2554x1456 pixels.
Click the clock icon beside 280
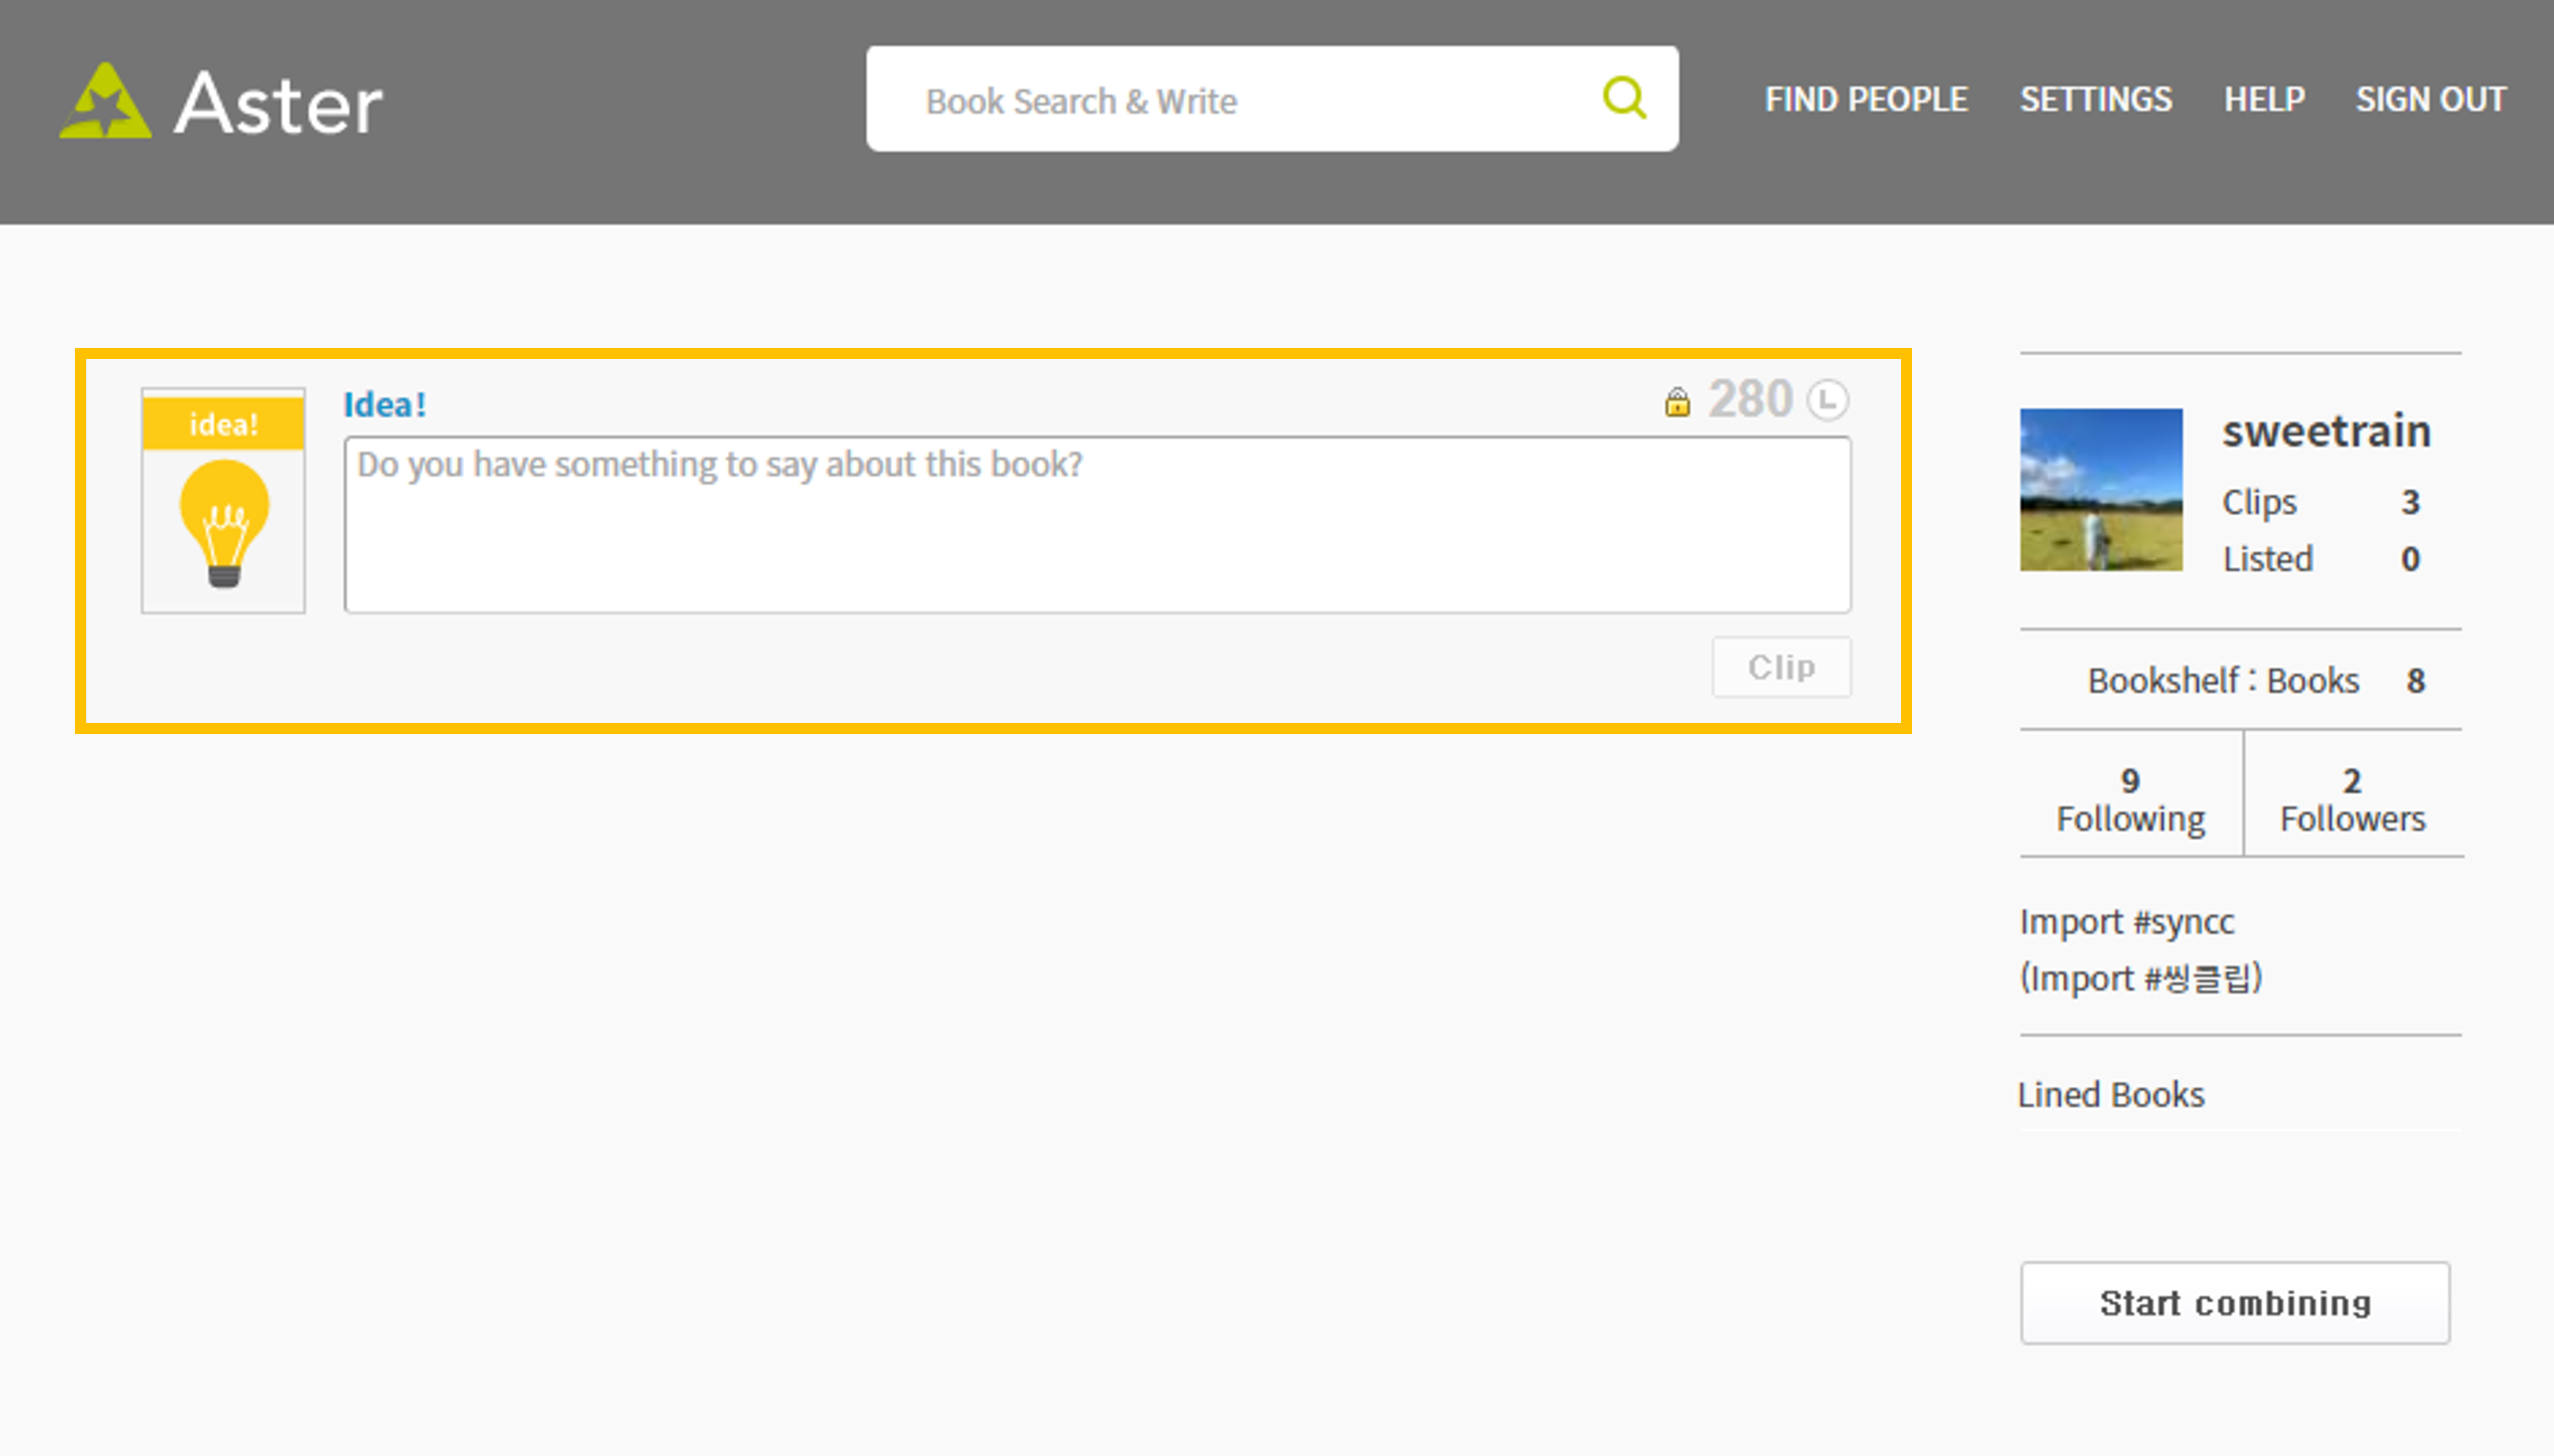point(1827,400)
